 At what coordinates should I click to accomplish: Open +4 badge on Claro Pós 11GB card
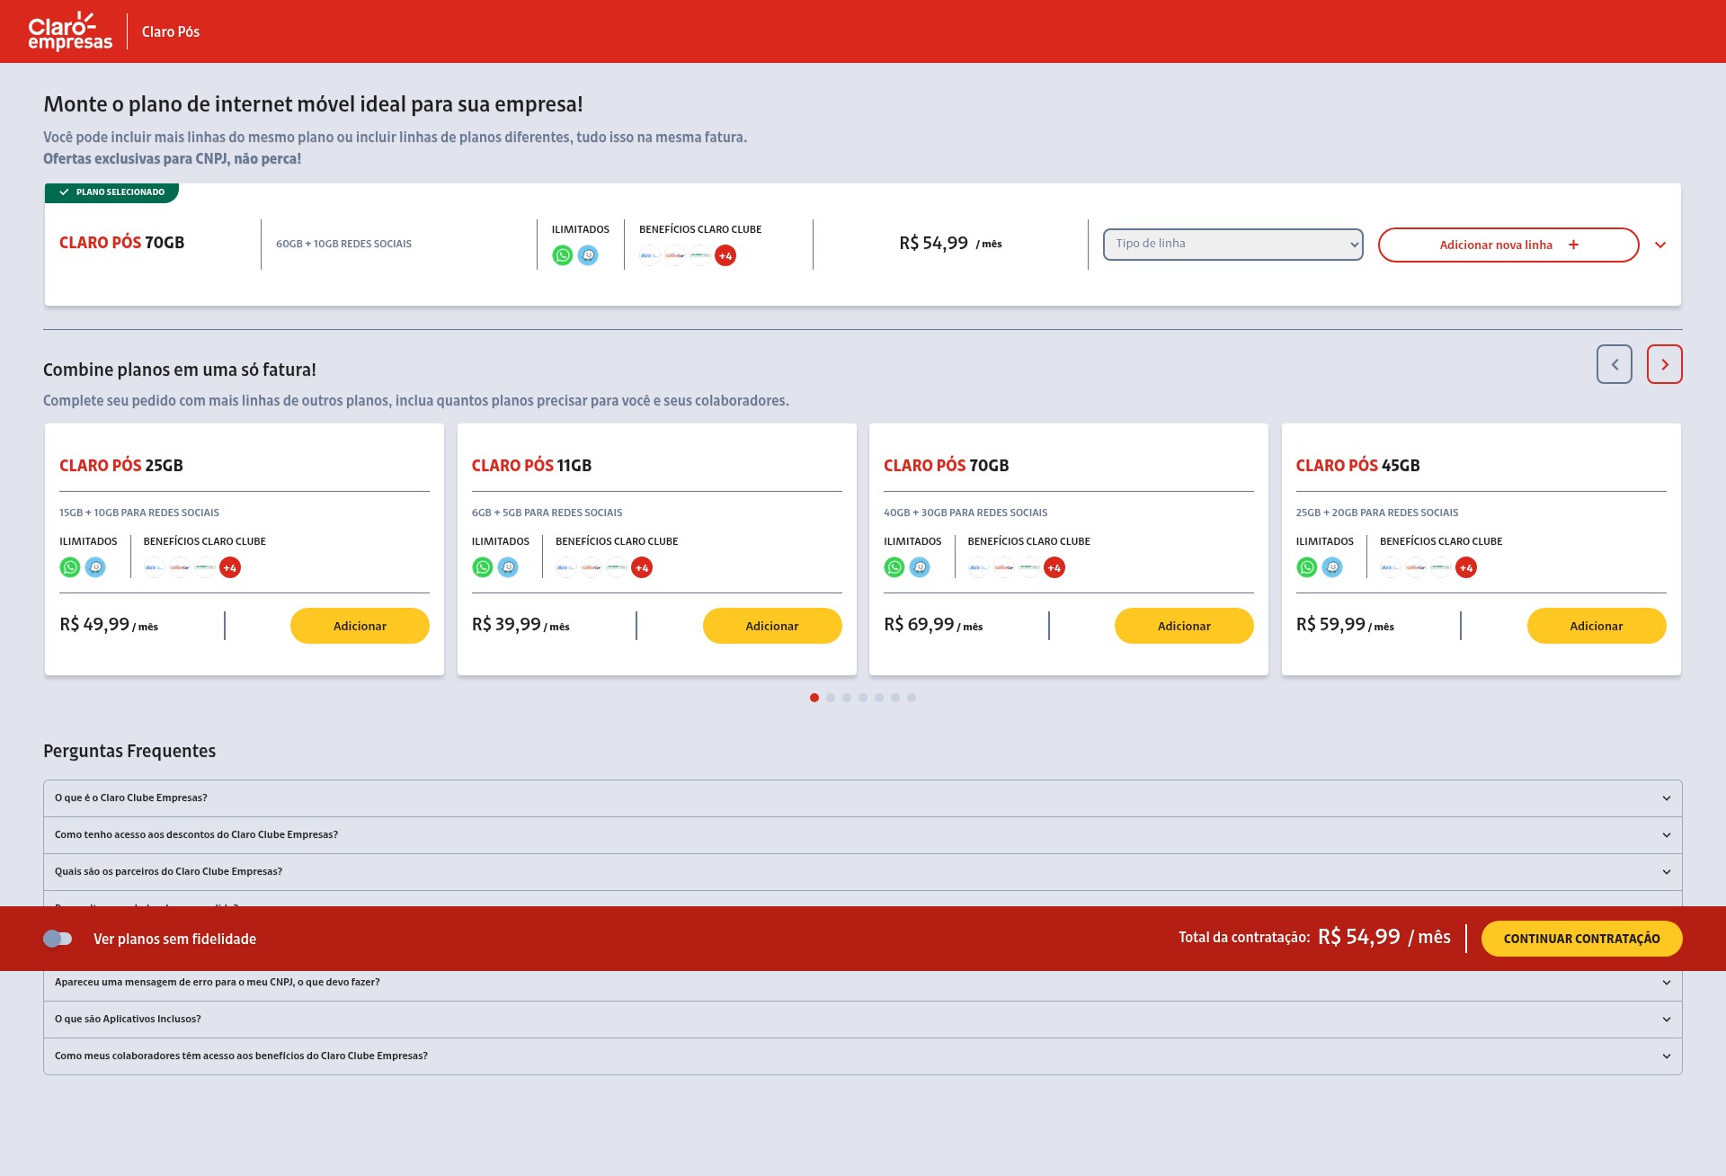[642, 567]
